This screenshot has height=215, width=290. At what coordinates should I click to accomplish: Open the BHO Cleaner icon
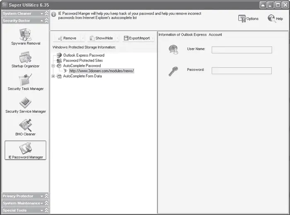tap(25, 125)
